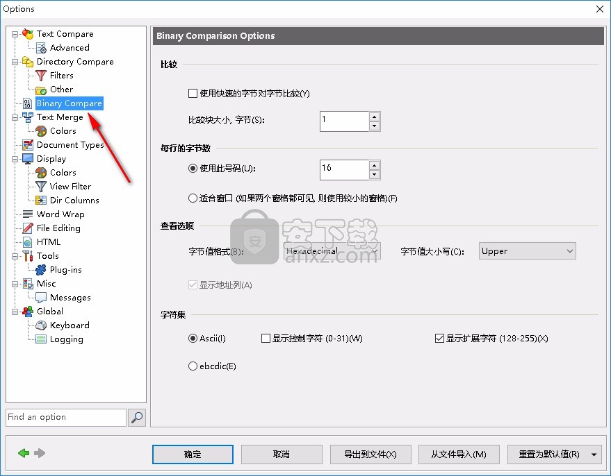Click the HTML globe page icon
The height and width of the screenshot is (476, 611).
pyautogui.click(x=27, y=242)
